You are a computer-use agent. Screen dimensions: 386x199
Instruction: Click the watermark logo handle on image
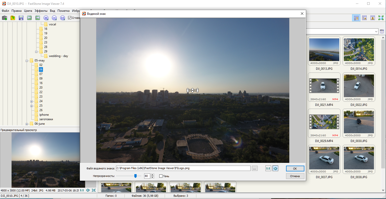coord(193,90)
